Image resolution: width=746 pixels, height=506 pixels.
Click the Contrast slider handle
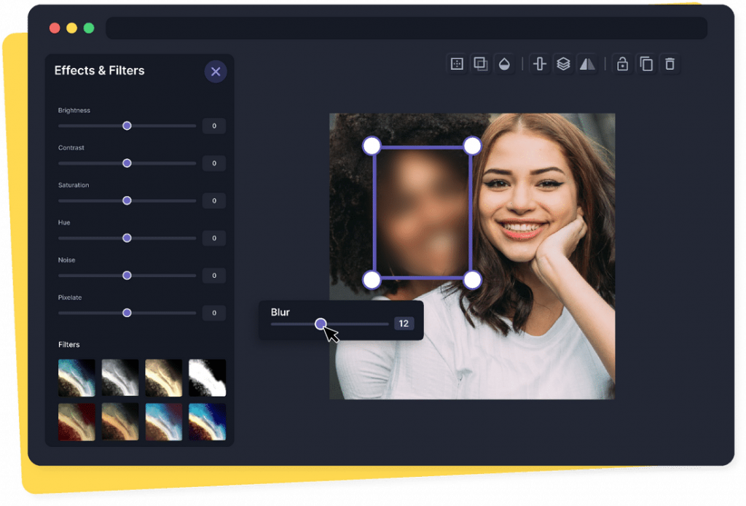127,163
